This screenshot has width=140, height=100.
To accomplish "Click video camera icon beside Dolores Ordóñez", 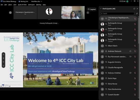I will click(130, 73).
